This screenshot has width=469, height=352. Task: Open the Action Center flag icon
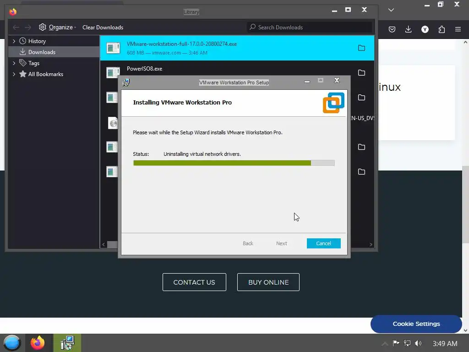click(396, 343)
